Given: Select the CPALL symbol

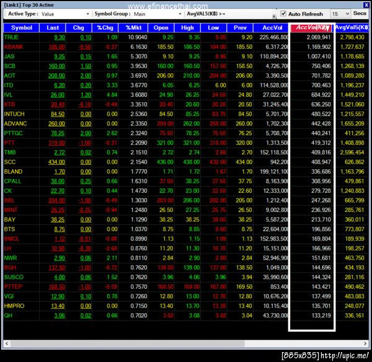Looking at the screenshot, I should click(12, 181).
